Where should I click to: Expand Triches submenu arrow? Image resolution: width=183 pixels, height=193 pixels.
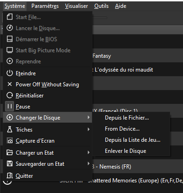[x=89, y=129]
